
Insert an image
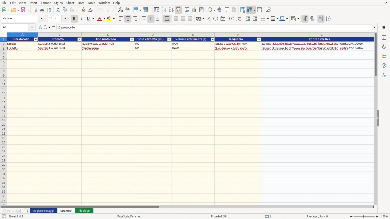tap(187, 10)
